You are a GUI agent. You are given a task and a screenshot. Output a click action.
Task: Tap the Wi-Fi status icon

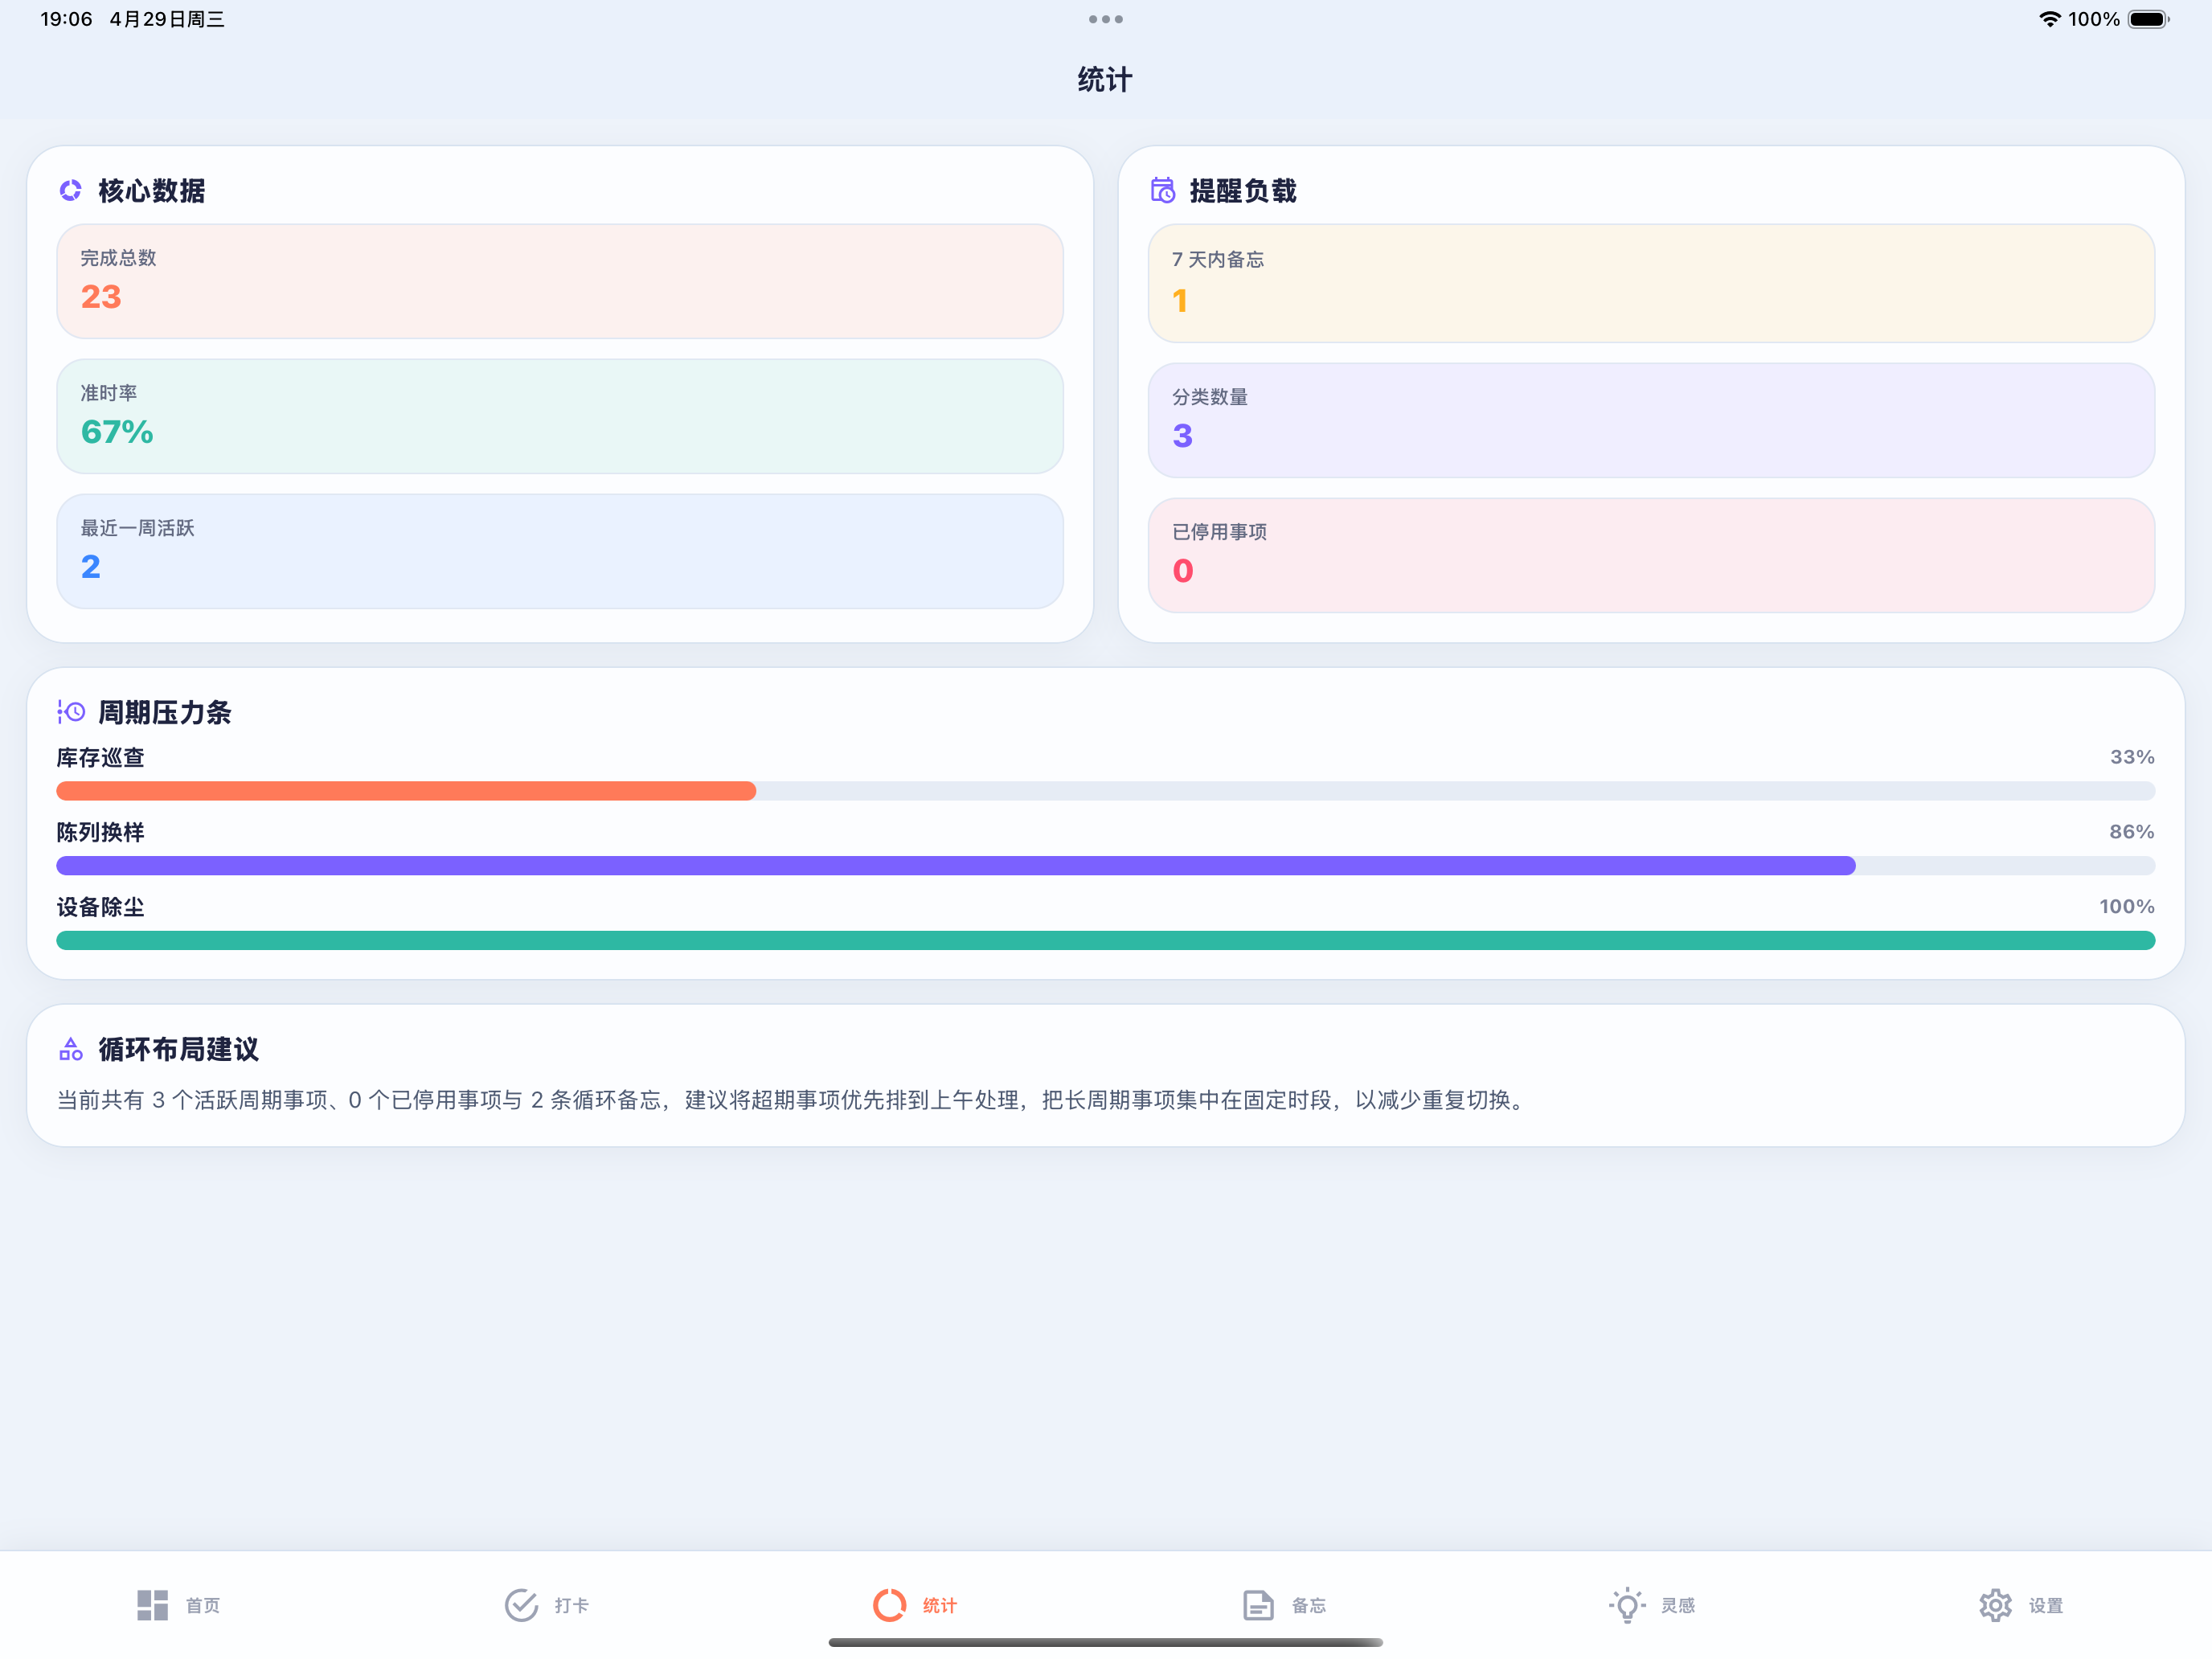[x=2049, y=19]
